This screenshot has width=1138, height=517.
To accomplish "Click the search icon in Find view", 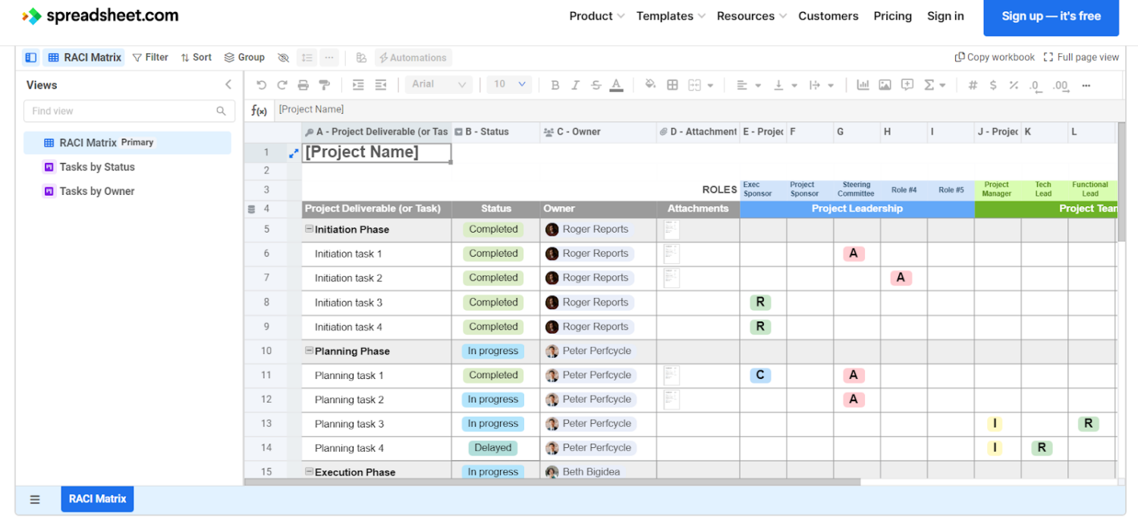I will tap(221, 111).
